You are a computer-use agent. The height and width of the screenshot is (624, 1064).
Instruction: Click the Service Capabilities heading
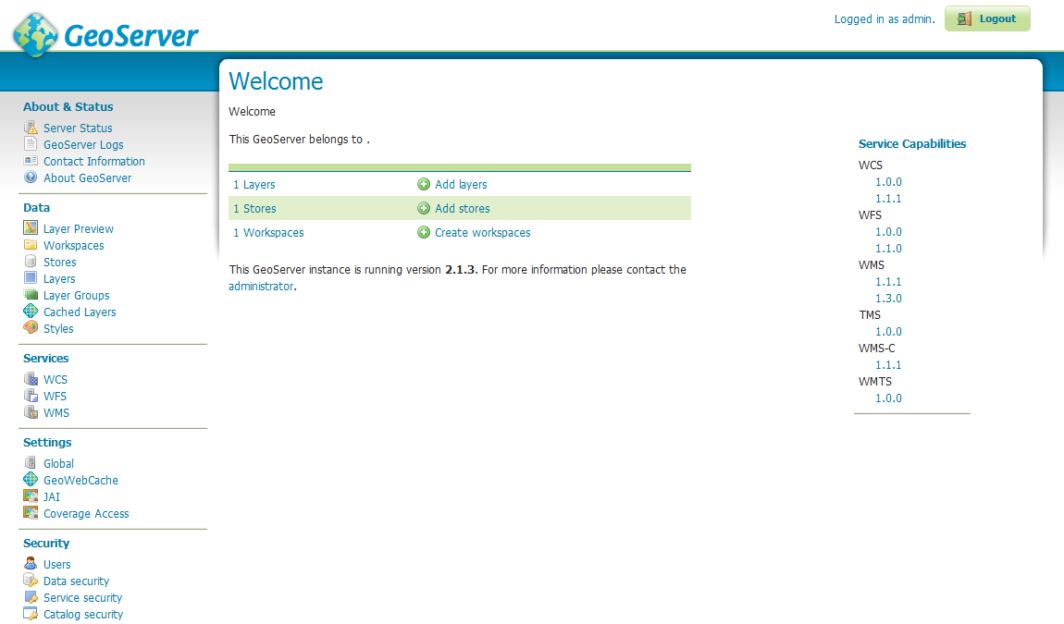912,144
